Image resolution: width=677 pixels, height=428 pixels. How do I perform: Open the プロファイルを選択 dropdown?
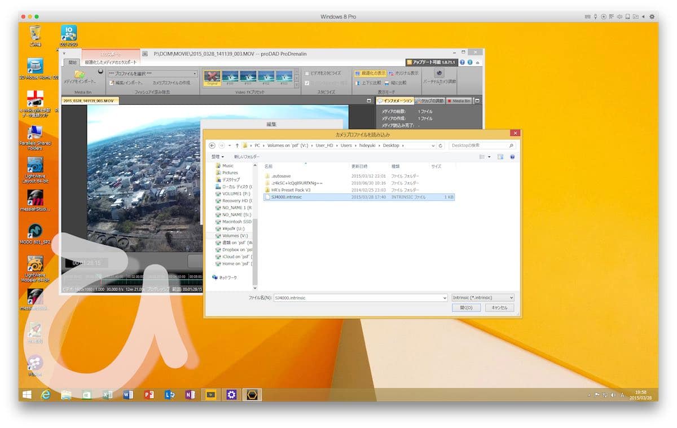tap(152, 73)
